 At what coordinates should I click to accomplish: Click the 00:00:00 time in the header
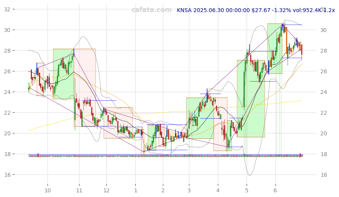[238, 10]
